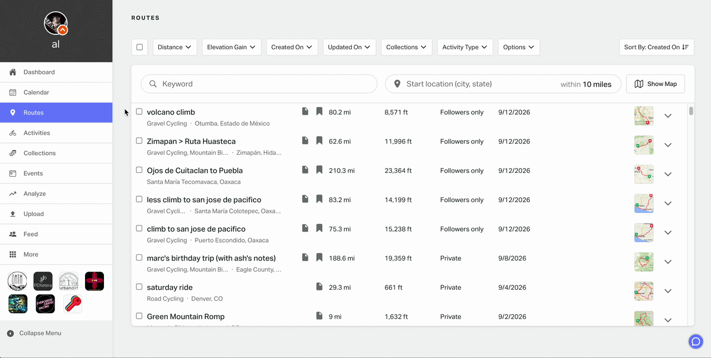Toggle the select-all routes checkbox
This screenshot has height=358, width=711.
coord(139,47)
